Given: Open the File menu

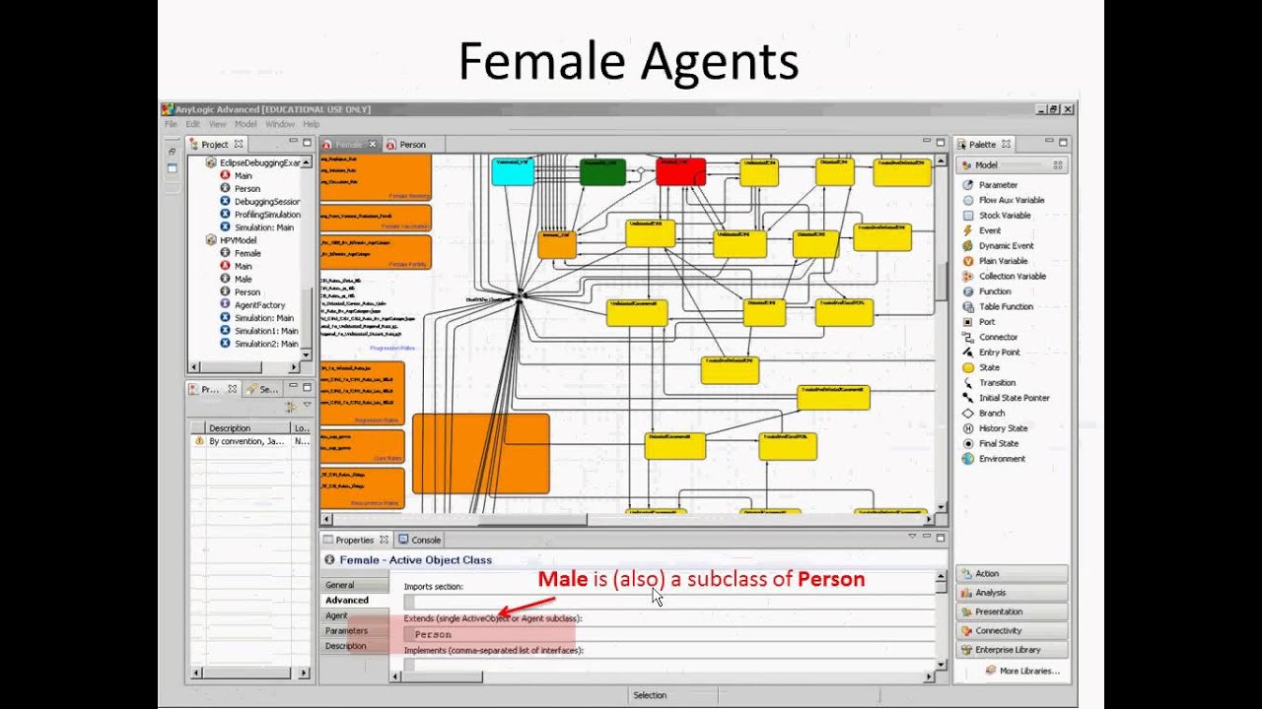Looking at the screenshot, I should pyautogui.click(x=171, y=125).
